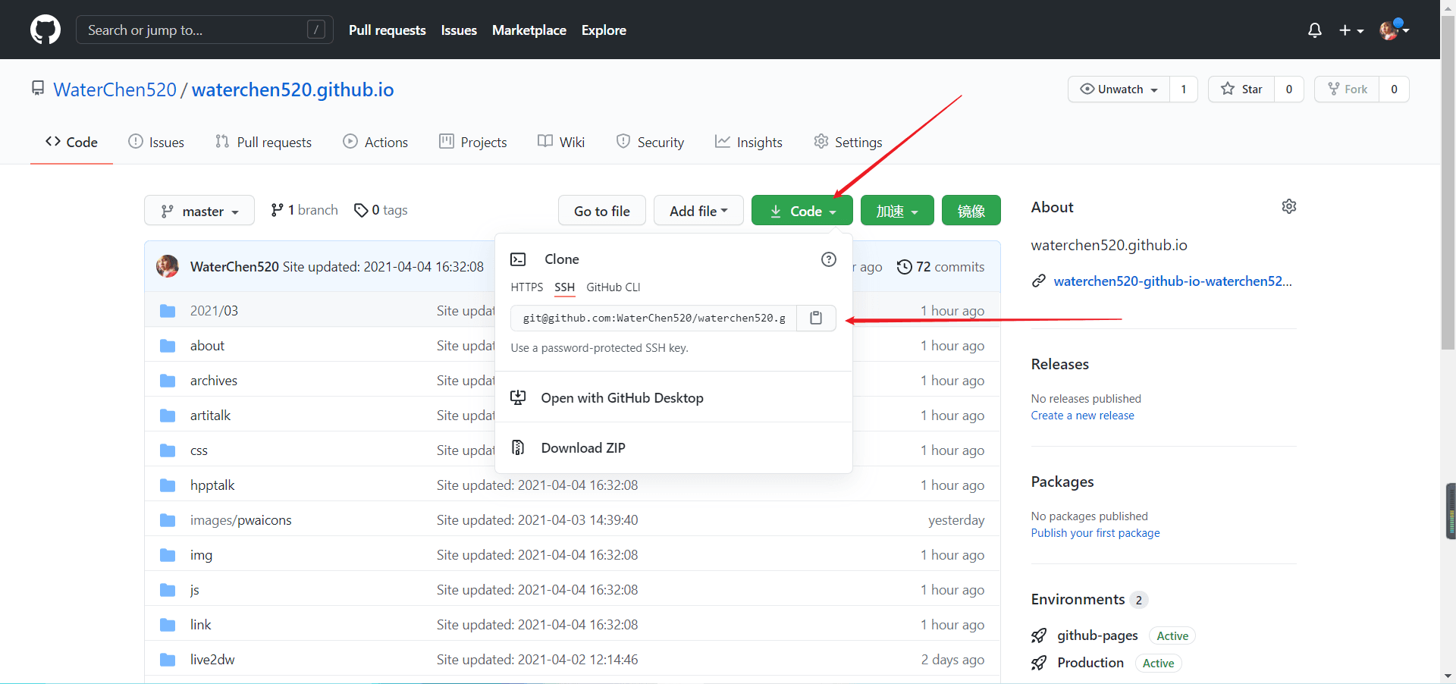
Task: Open the waterchen520.github.io repository link
Action: [x=293, y=89]
